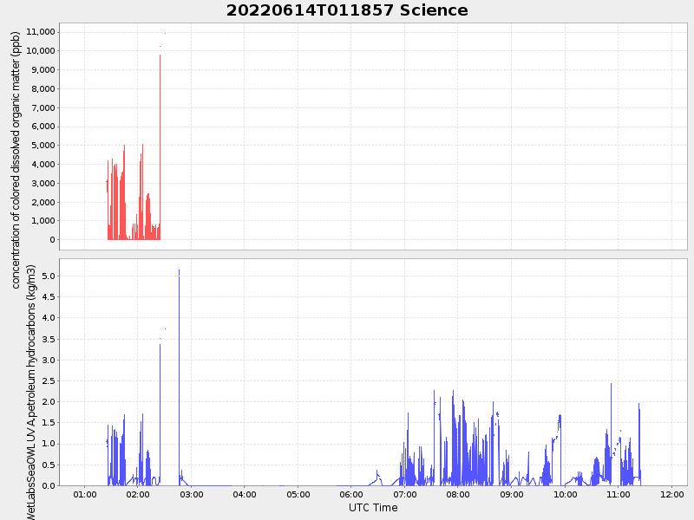The image size is (694, 520).
Task: Click the colored dissolved organic matter axis label
Action: [16, 159]
